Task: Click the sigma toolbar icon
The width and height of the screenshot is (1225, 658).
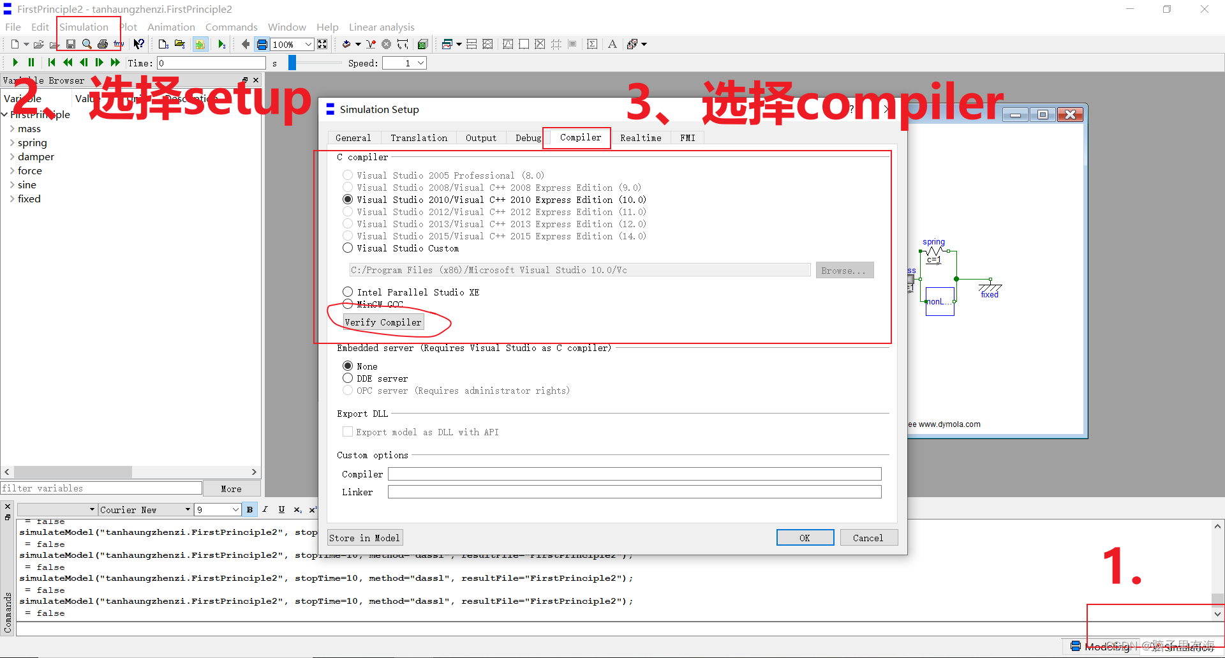Action: [x=592, y=44]
